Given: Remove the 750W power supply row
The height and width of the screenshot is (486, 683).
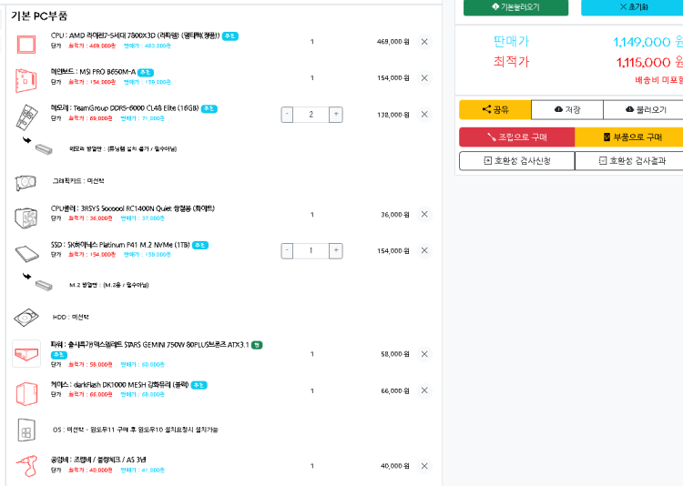Looking at the screenshot, I should pos(424,354).
